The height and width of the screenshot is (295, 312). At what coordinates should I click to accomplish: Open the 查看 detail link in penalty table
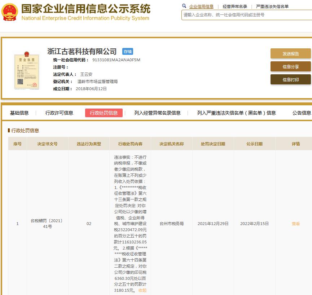295,224
